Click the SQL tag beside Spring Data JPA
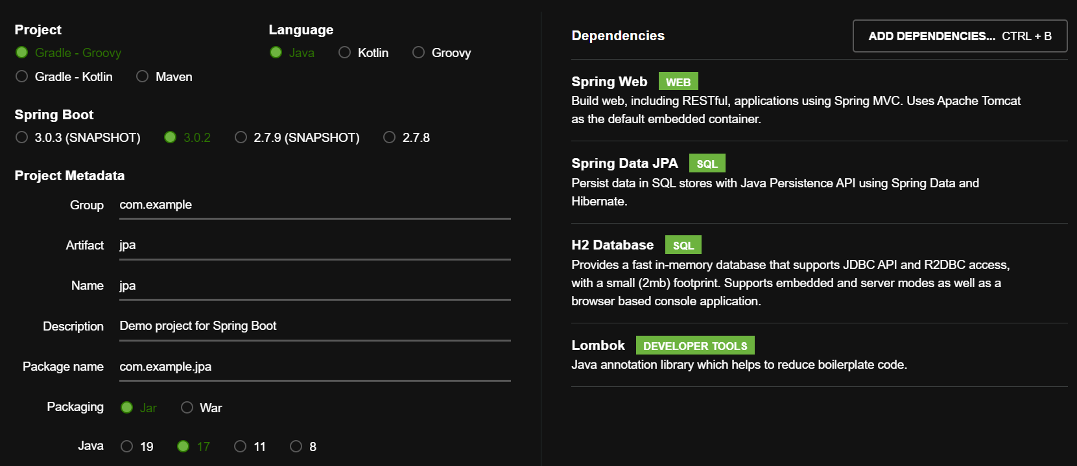1077x466 pixels. click(x=707, y=163)
